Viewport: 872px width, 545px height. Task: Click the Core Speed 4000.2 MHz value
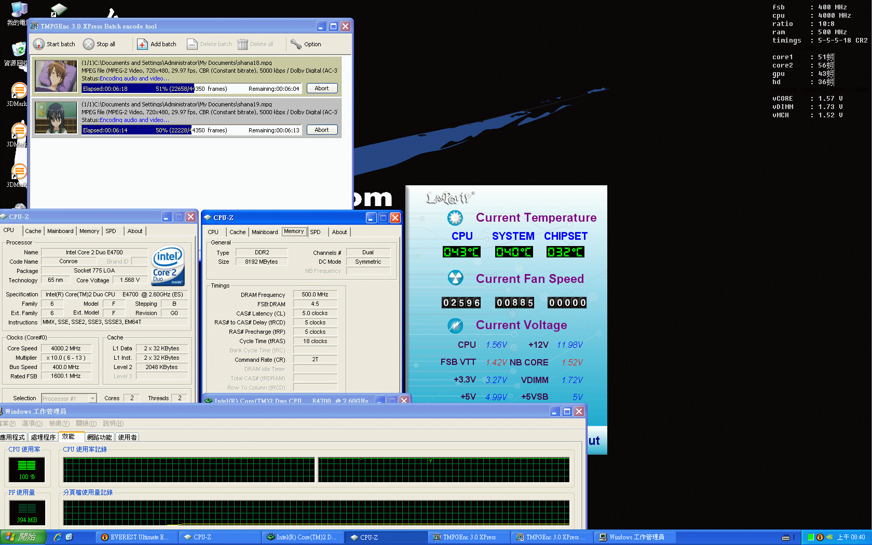(x=66, y=348)
